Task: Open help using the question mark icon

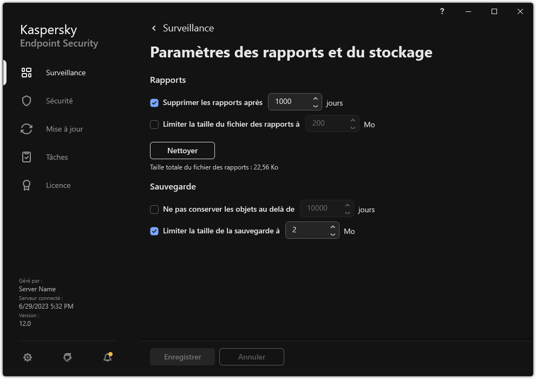Action: point(441,11)
